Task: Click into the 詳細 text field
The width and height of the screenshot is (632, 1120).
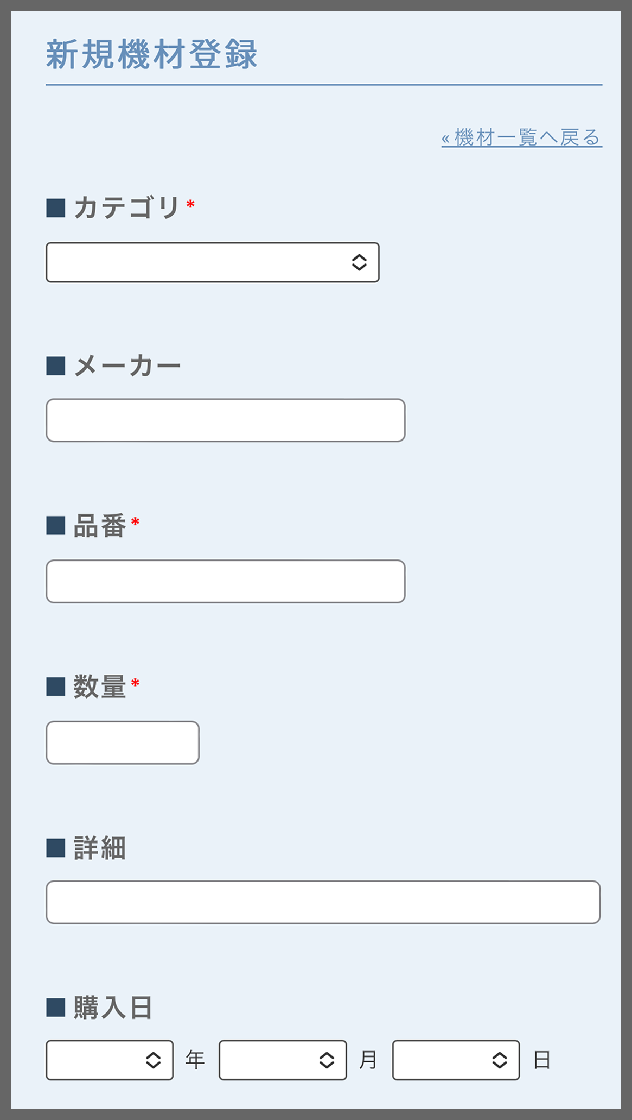Action: pyautogui.click(x=323, y=902)
